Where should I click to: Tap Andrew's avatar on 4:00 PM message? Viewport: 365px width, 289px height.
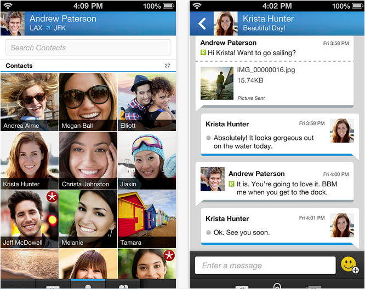click(213, 179)
